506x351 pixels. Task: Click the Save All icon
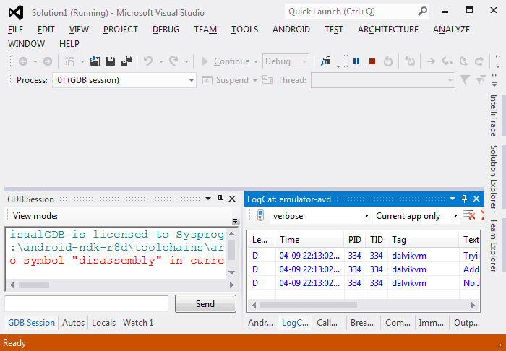[x=126, y=61]
